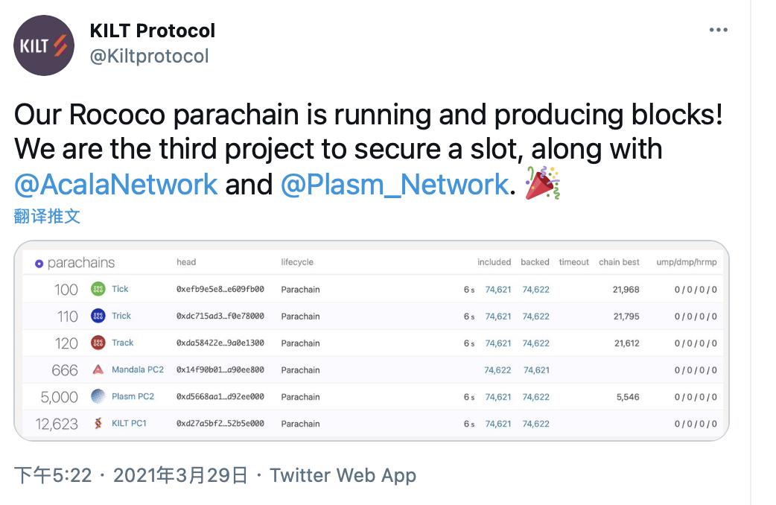Open the @Plasm_Network mention link

tap(394, 184)
